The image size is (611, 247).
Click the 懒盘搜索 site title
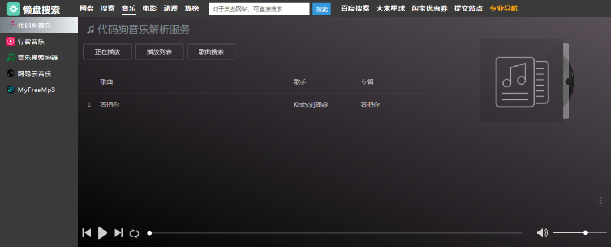click(x=41, y=10)
